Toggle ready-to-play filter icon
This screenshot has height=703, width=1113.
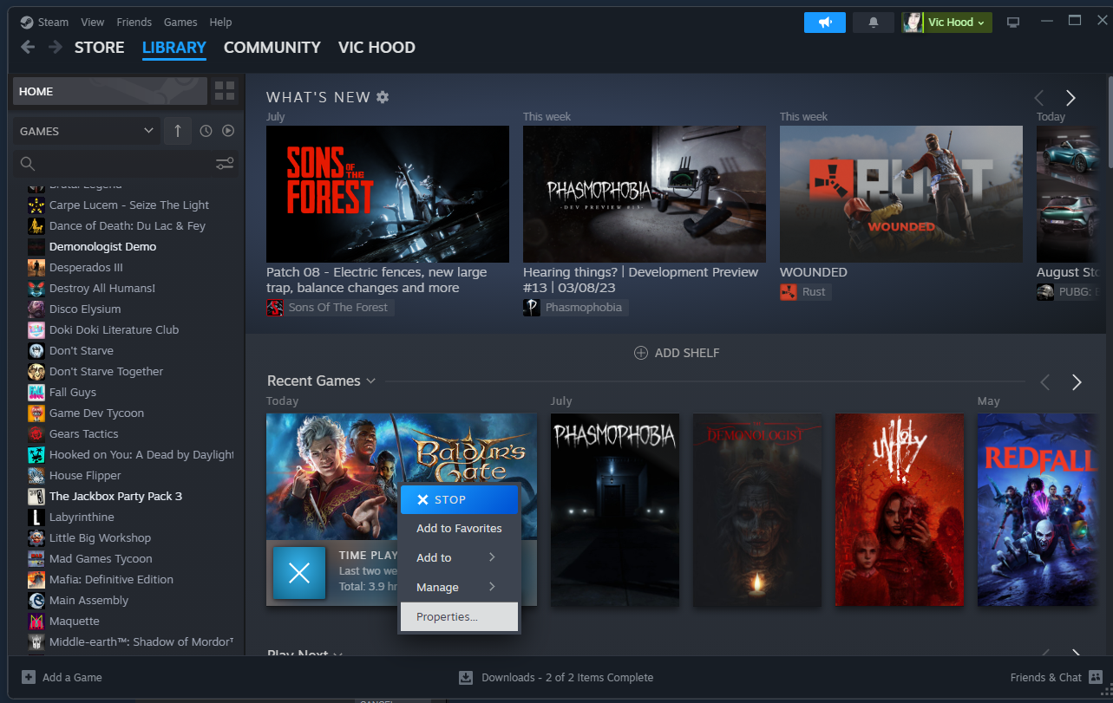coord(228,131)
